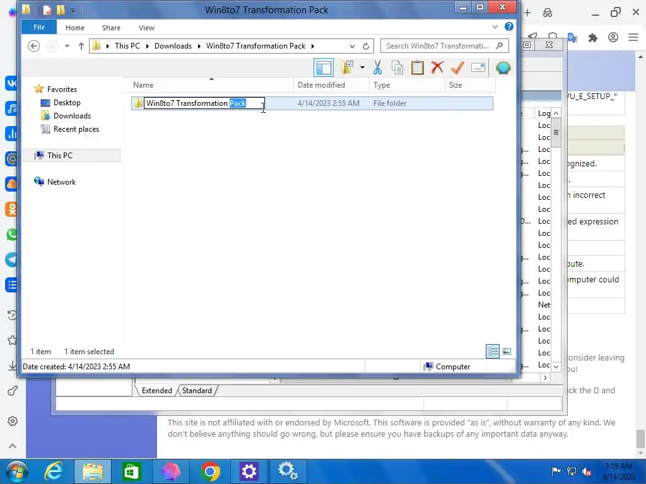Click the Copy pages icon
Screen dimensions: 646x484
point(397,67)
